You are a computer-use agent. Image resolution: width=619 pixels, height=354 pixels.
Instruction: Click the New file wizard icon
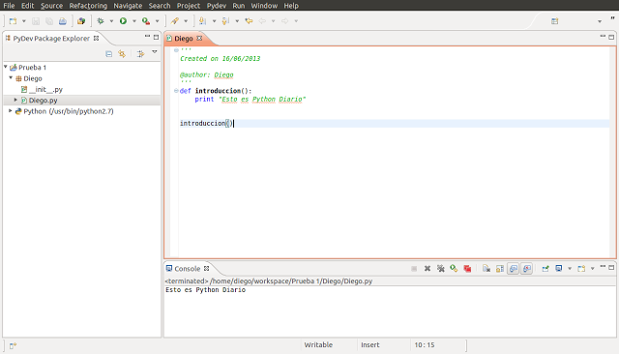(x=13, y=21)
